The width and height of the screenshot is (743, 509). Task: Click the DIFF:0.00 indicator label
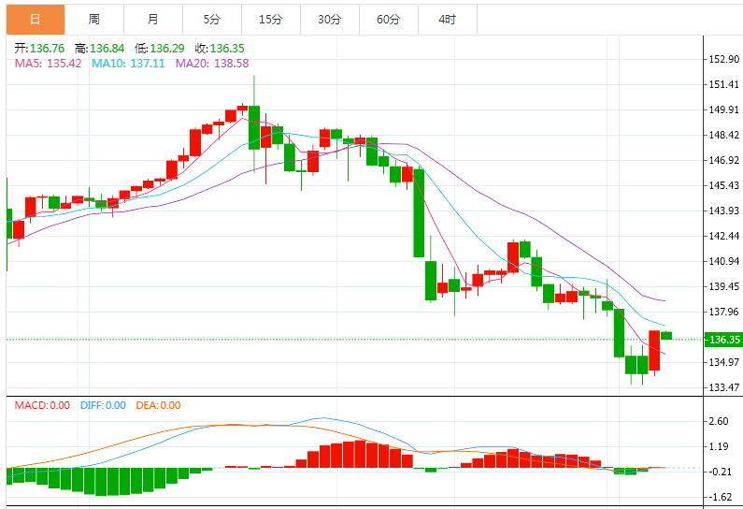click(x=103, y=405)
